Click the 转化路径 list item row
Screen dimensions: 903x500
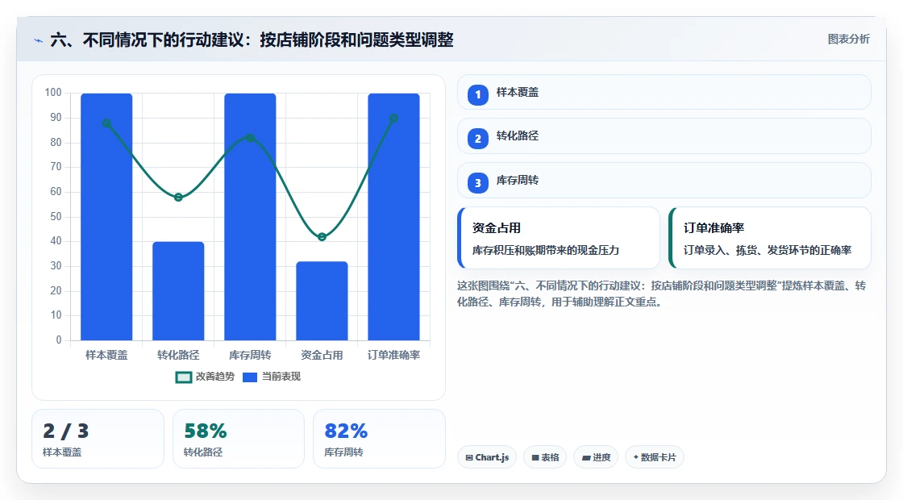point(664,136)
